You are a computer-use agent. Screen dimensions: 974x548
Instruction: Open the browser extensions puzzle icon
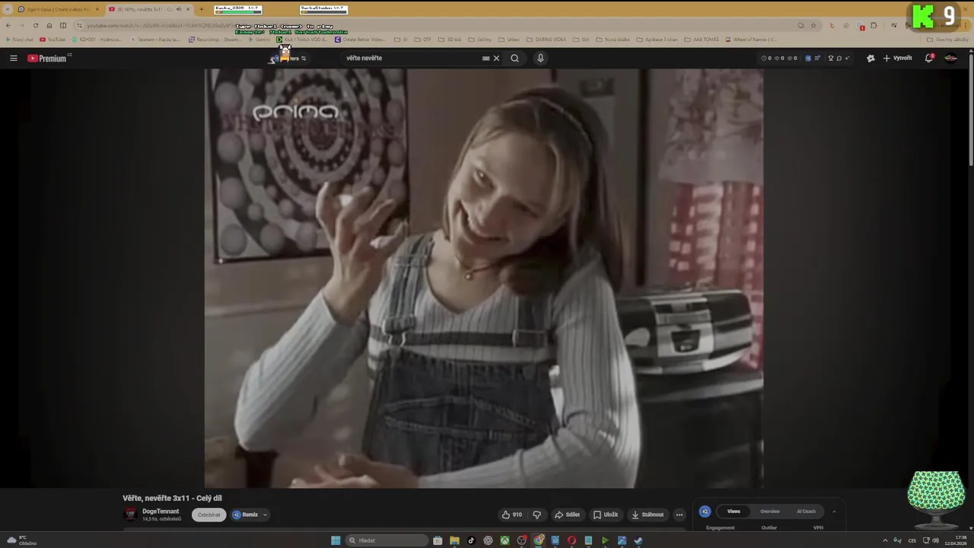(874, 25)
